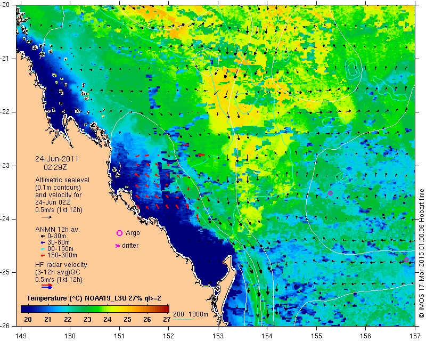Click the red 150-300m arrow legend symbol
The width and height of the screenshot is (426, 341).
click(43, 255)
